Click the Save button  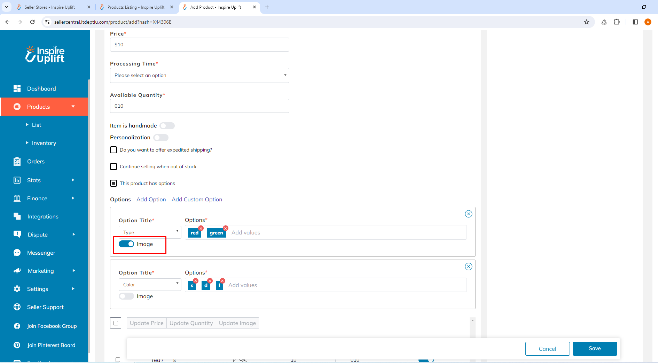pyautogui.click(x=595, y=348)
